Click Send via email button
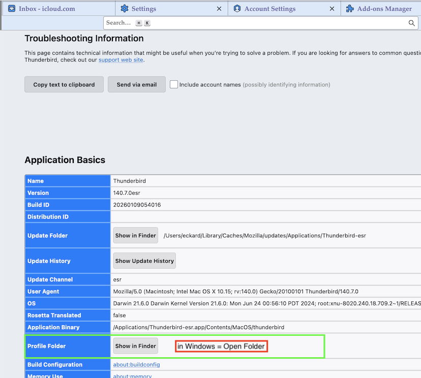The height and width of the screenshot is (378, 421). coord(137,84)
